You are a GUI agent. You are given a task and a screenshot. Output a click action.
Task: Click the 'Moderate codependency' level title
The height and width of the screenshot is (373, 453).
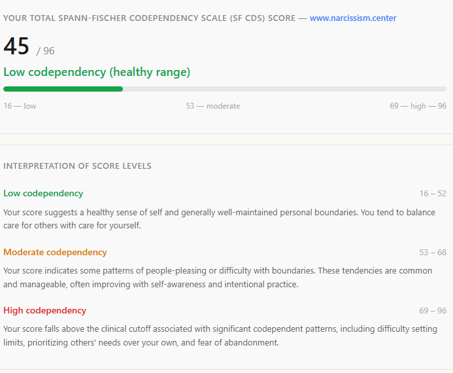pyautogui.click(x=55, y=252)
